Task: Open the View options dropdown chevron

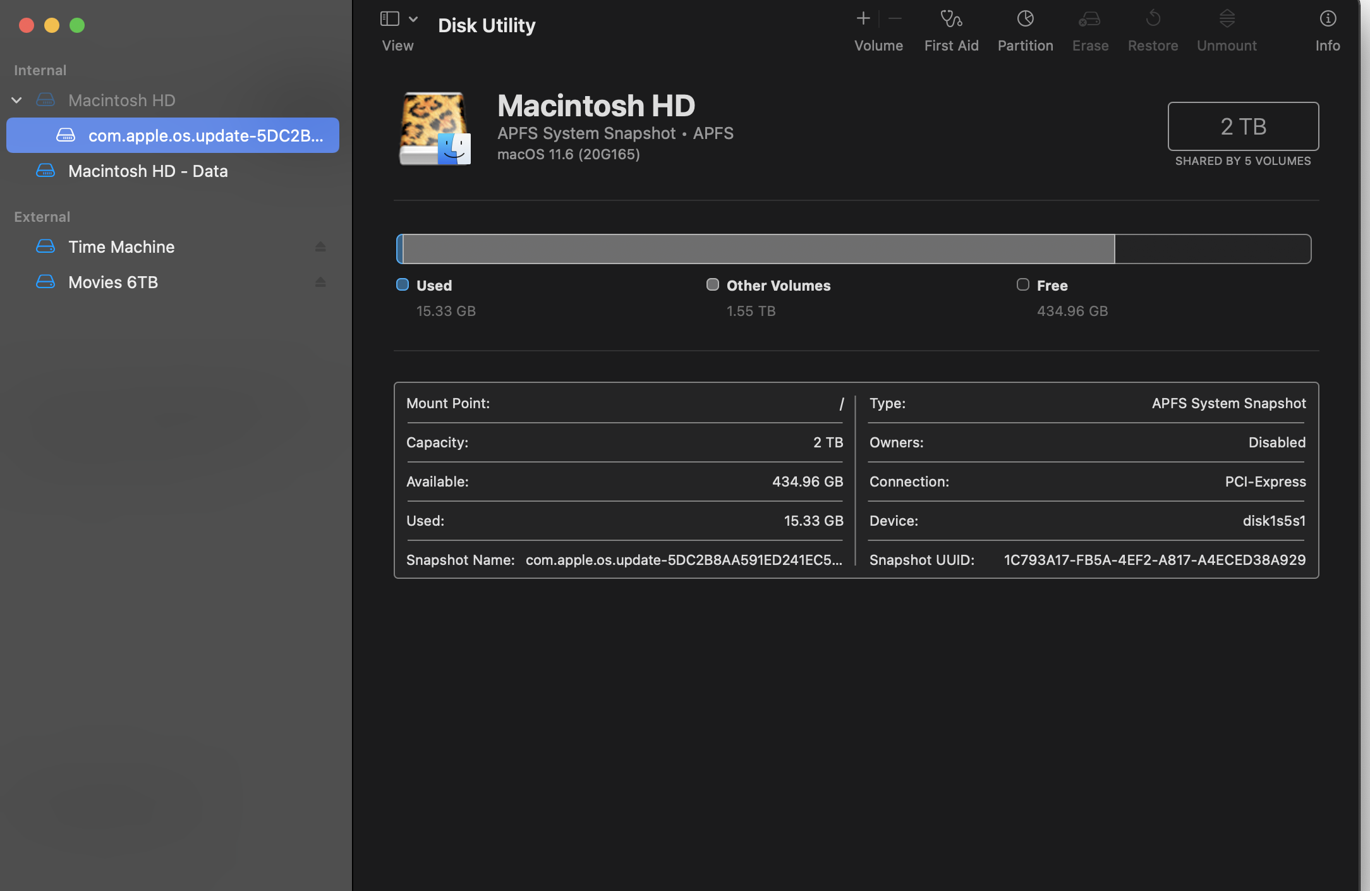Action: [413, 19]
